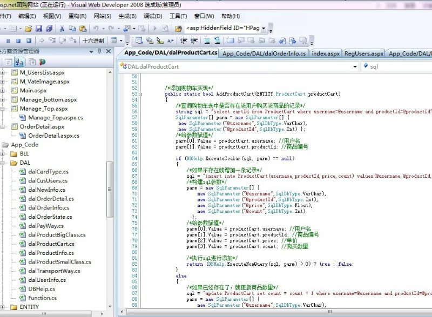Click the Open File folder icon
Viewport: 432px width, 317px height.
coord(29,29)
